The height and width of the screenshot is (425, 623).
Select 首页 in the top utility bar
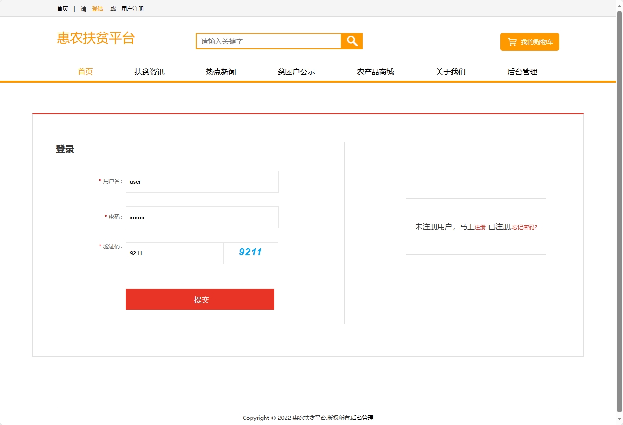(x=62, y=8)
